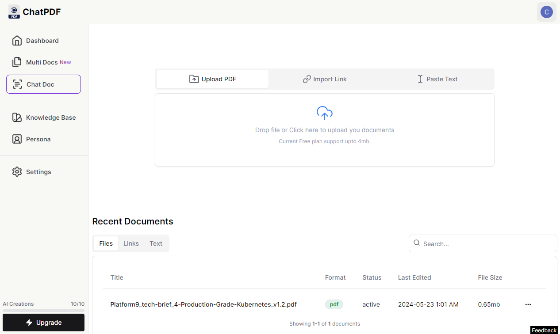Viewport: 560px width, 334px height.
Task: Click the Showing 1-1 of 1 documents text
Action: (x=325, y=324)
